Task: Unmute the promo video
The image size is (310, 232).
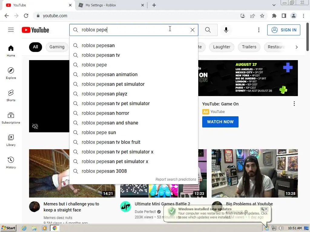Action: tap(35, 126)
